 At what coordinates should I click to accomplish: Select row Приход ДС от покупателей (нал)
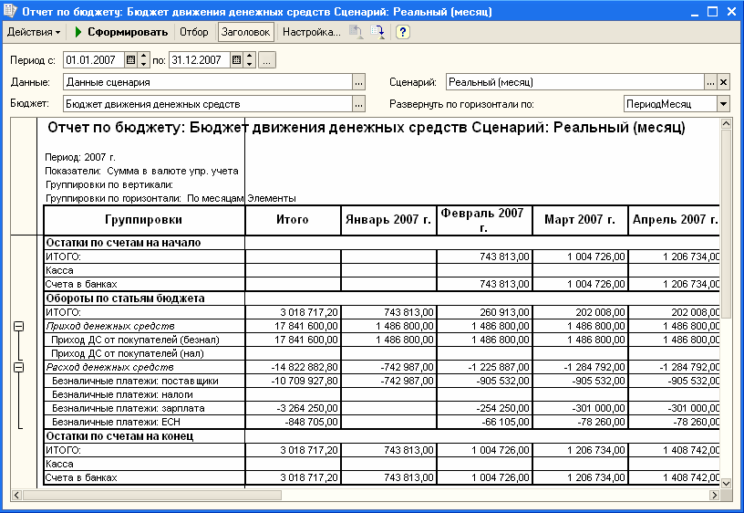[x=381, y=353]
